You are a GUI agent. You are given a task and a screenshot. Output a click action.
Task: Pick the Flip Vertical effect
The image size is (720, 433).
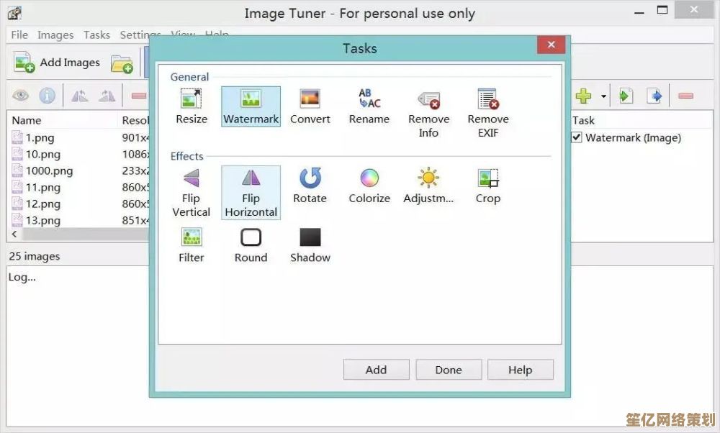tap(191, 193)
